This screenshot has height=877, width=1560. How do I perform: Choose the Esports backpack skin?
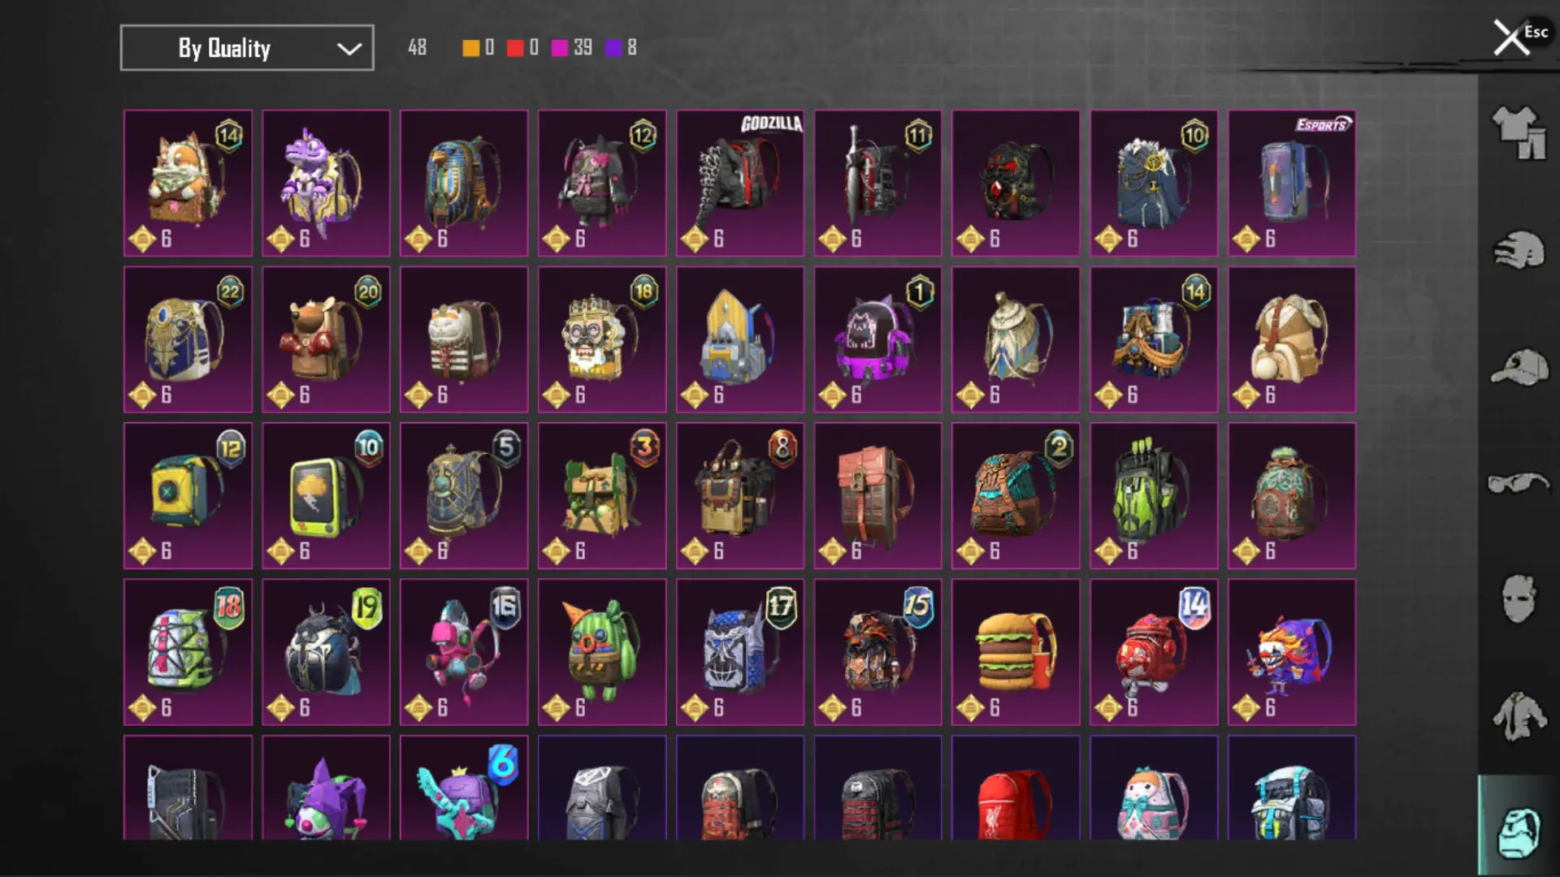(1292, 184)
